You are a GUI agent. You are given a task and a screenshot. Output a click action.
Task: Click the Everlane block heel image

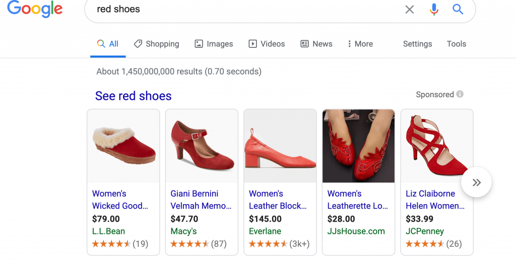click(280, 146)
